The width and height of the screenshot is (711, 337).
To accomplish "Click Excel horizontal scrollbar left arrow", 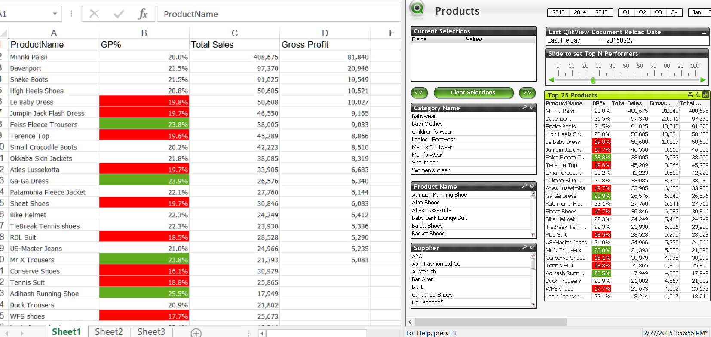I will [262, 333].
